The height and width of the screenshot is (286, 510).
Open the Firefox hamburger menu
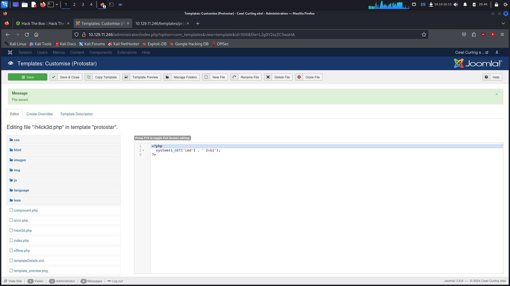coord(502,34)
